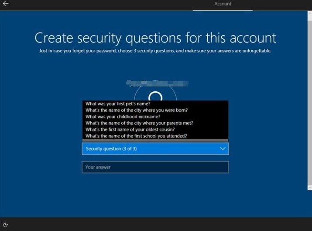Click the user avatar circle icon
312x231 pixels.
(x=155, y=94)
